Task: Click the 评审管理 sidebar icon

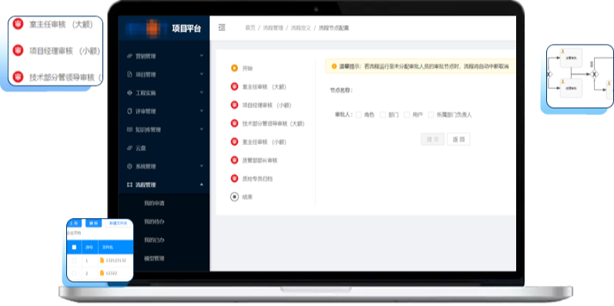Action: point(129,111)
